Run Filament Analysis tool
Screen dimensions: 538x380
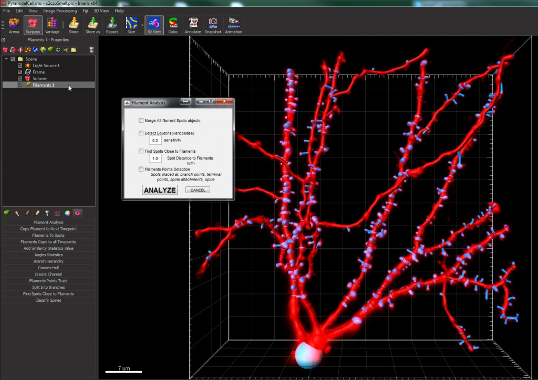click(x=48, y=223)
